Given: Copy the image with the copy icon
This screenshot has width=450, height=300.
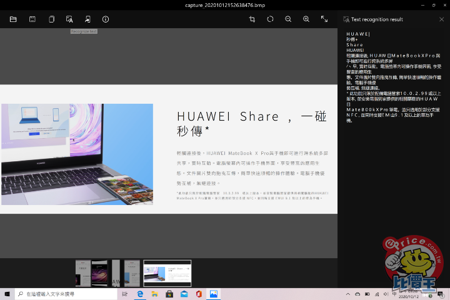Looking at the screenshot, I should coord(51,19).
